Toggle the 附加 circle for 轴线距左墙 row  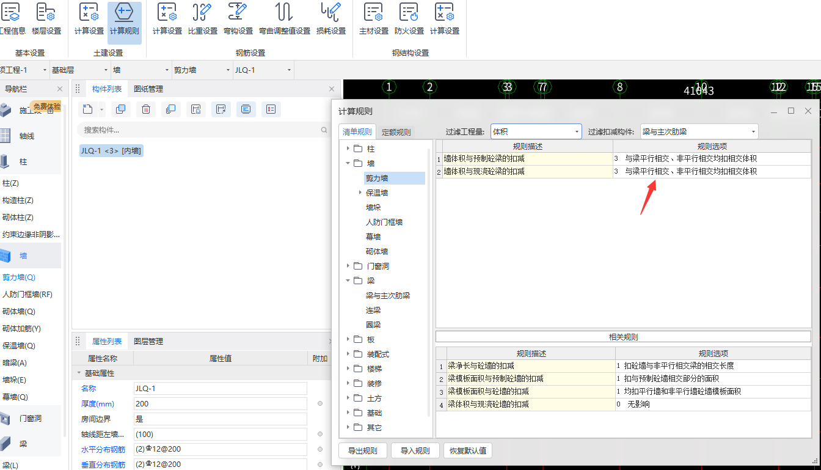[x=319, y=434]
